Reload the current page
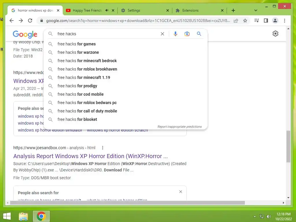Screen dimensions: 296x222 pyautogui.click(x=30, y=21)
